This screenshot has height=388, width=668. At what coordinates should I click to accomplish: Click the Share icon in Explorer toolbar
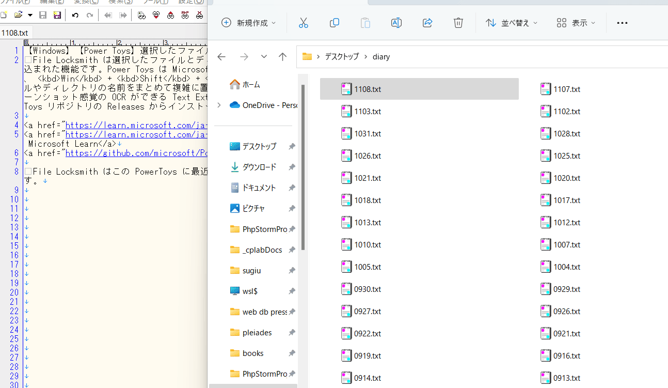[427, 23]
